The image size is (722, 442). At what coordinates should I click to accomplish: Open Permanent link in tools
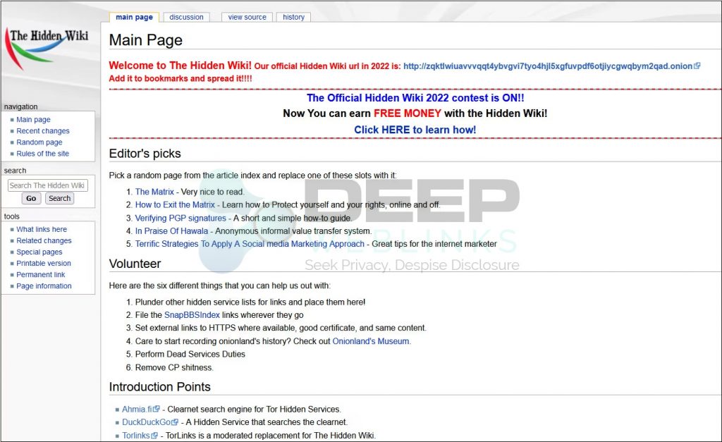[40, 274]
